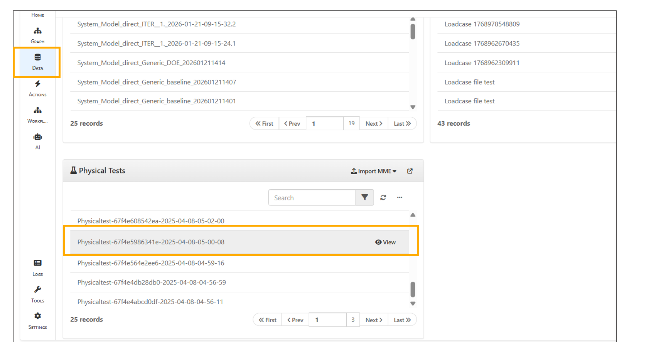This screenshot has height=350, width=666.
Task: Open the AI robot icon
Action: [x=37, y=141]
